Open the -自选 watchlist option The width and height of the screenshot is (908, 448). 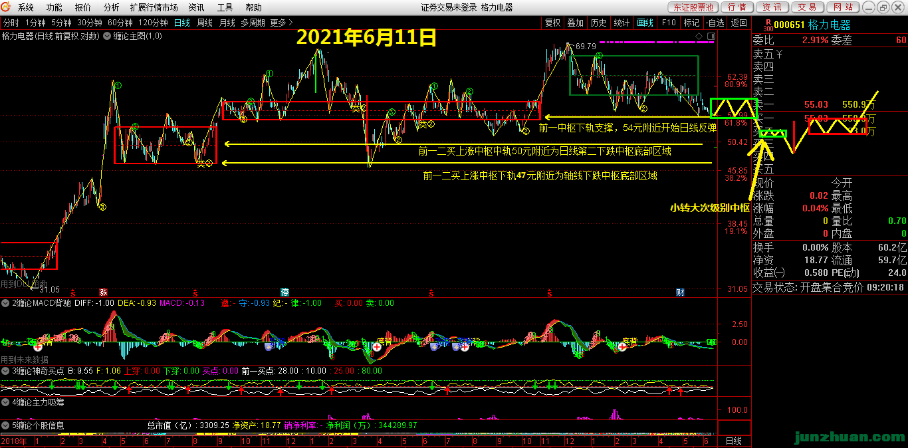pyautogui.click(x=715, y=23)
